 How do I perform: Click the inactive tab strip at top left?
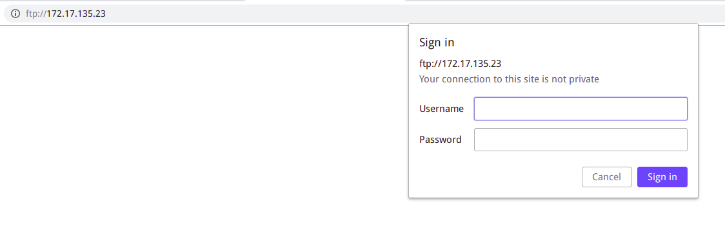[123, 1]
